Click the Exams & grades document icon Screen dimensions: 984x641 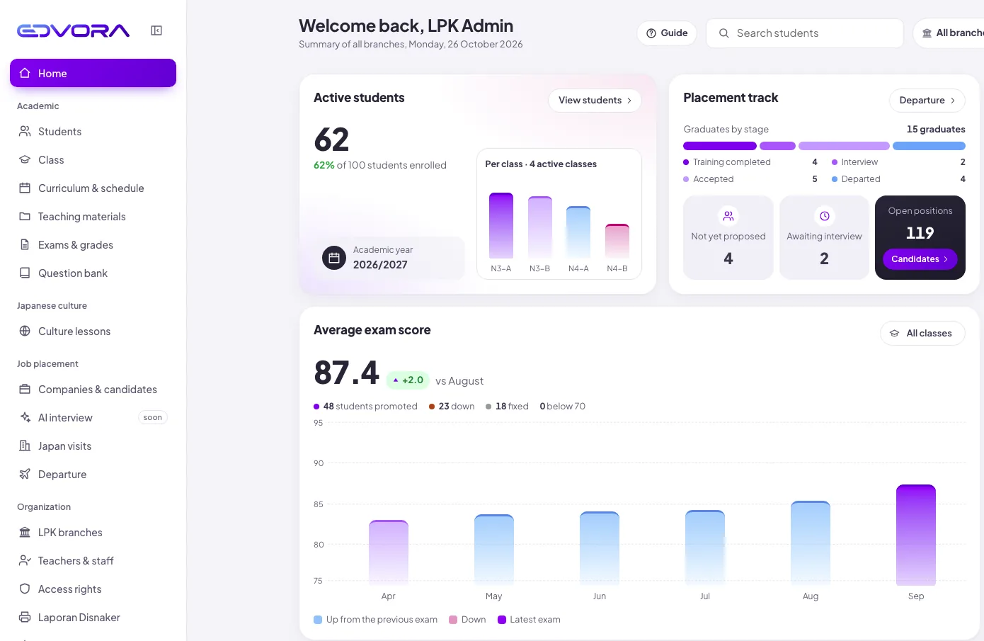25,245
